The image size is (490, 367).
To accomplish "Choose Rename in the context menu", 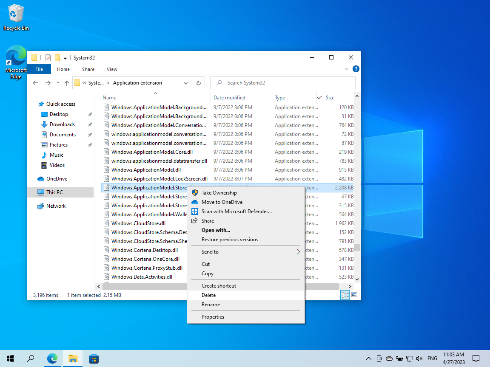I will pos(245,305).
